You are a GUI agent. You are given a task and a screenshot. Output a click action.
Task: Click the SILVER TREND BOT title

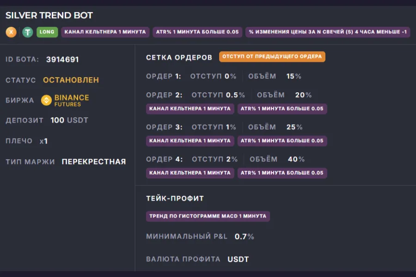pyautogui.click(x=49, y=15)
